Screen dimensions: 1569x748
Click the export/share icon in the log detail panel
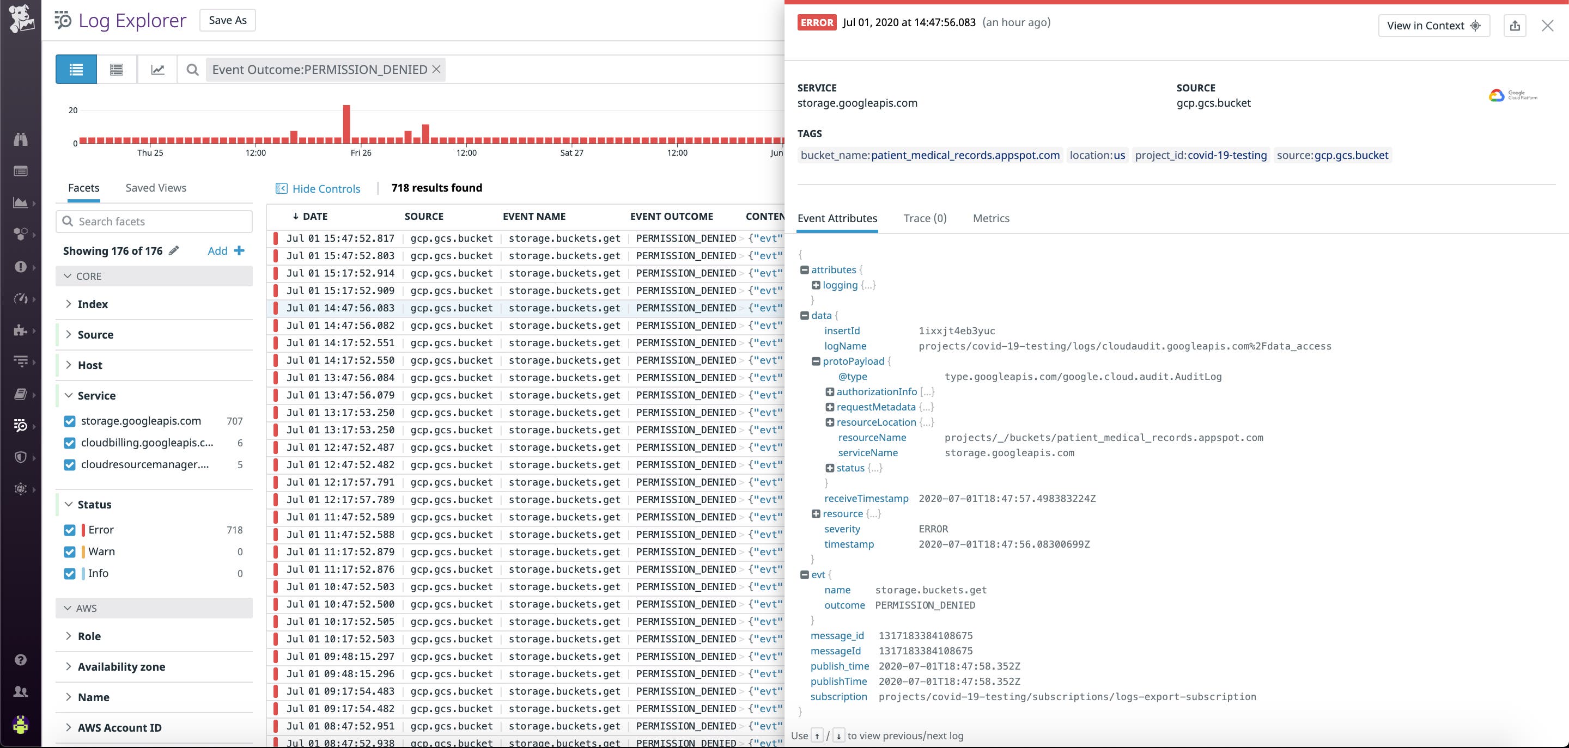point(1516,25)
